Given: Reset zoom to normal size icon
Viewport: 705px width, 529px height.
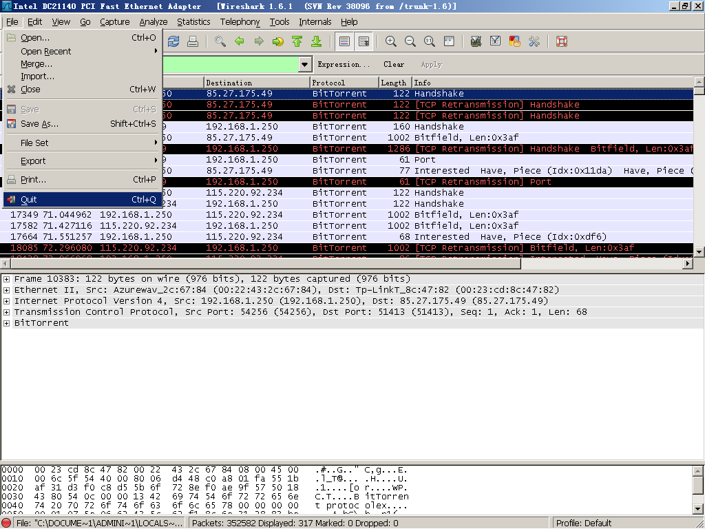Looking at the screenshot, I should 430,41.
